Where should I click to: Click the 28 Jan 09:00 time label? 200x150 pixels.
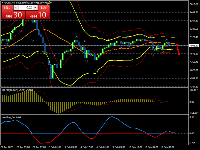coord(23,147)
